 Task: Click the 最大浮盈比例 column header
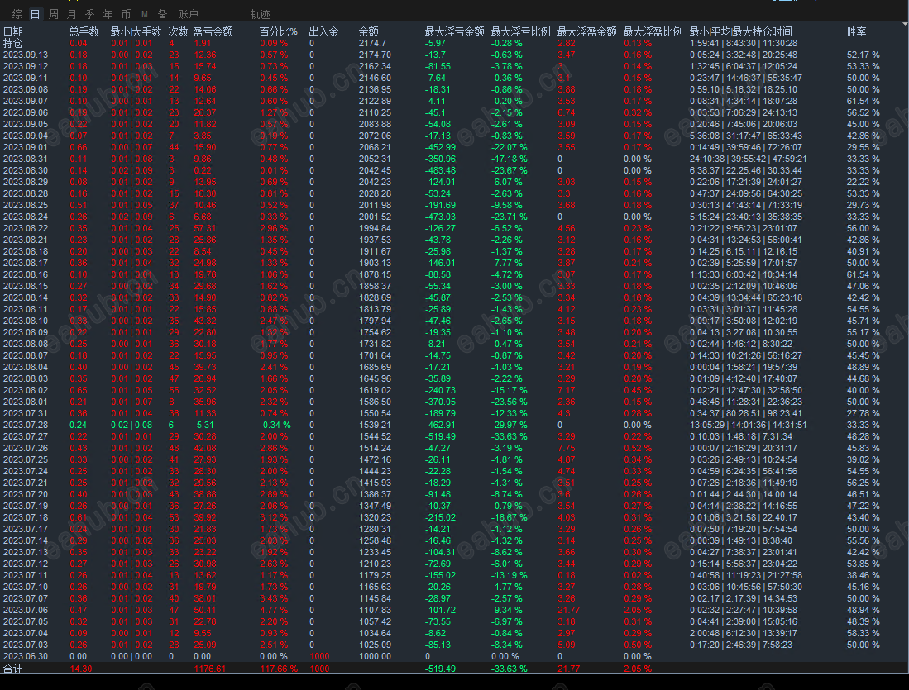click(653, 32)
